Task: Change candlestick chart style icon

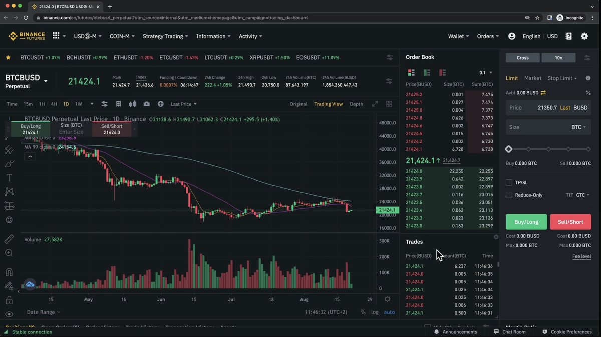Action: pyautogui.click(x=133, y=104)
